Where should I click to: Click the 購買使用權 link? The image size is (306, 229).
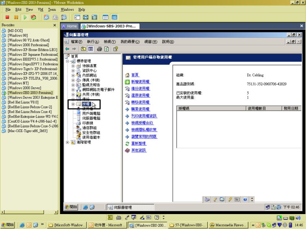pyautogui.click(x=140, y=109)
